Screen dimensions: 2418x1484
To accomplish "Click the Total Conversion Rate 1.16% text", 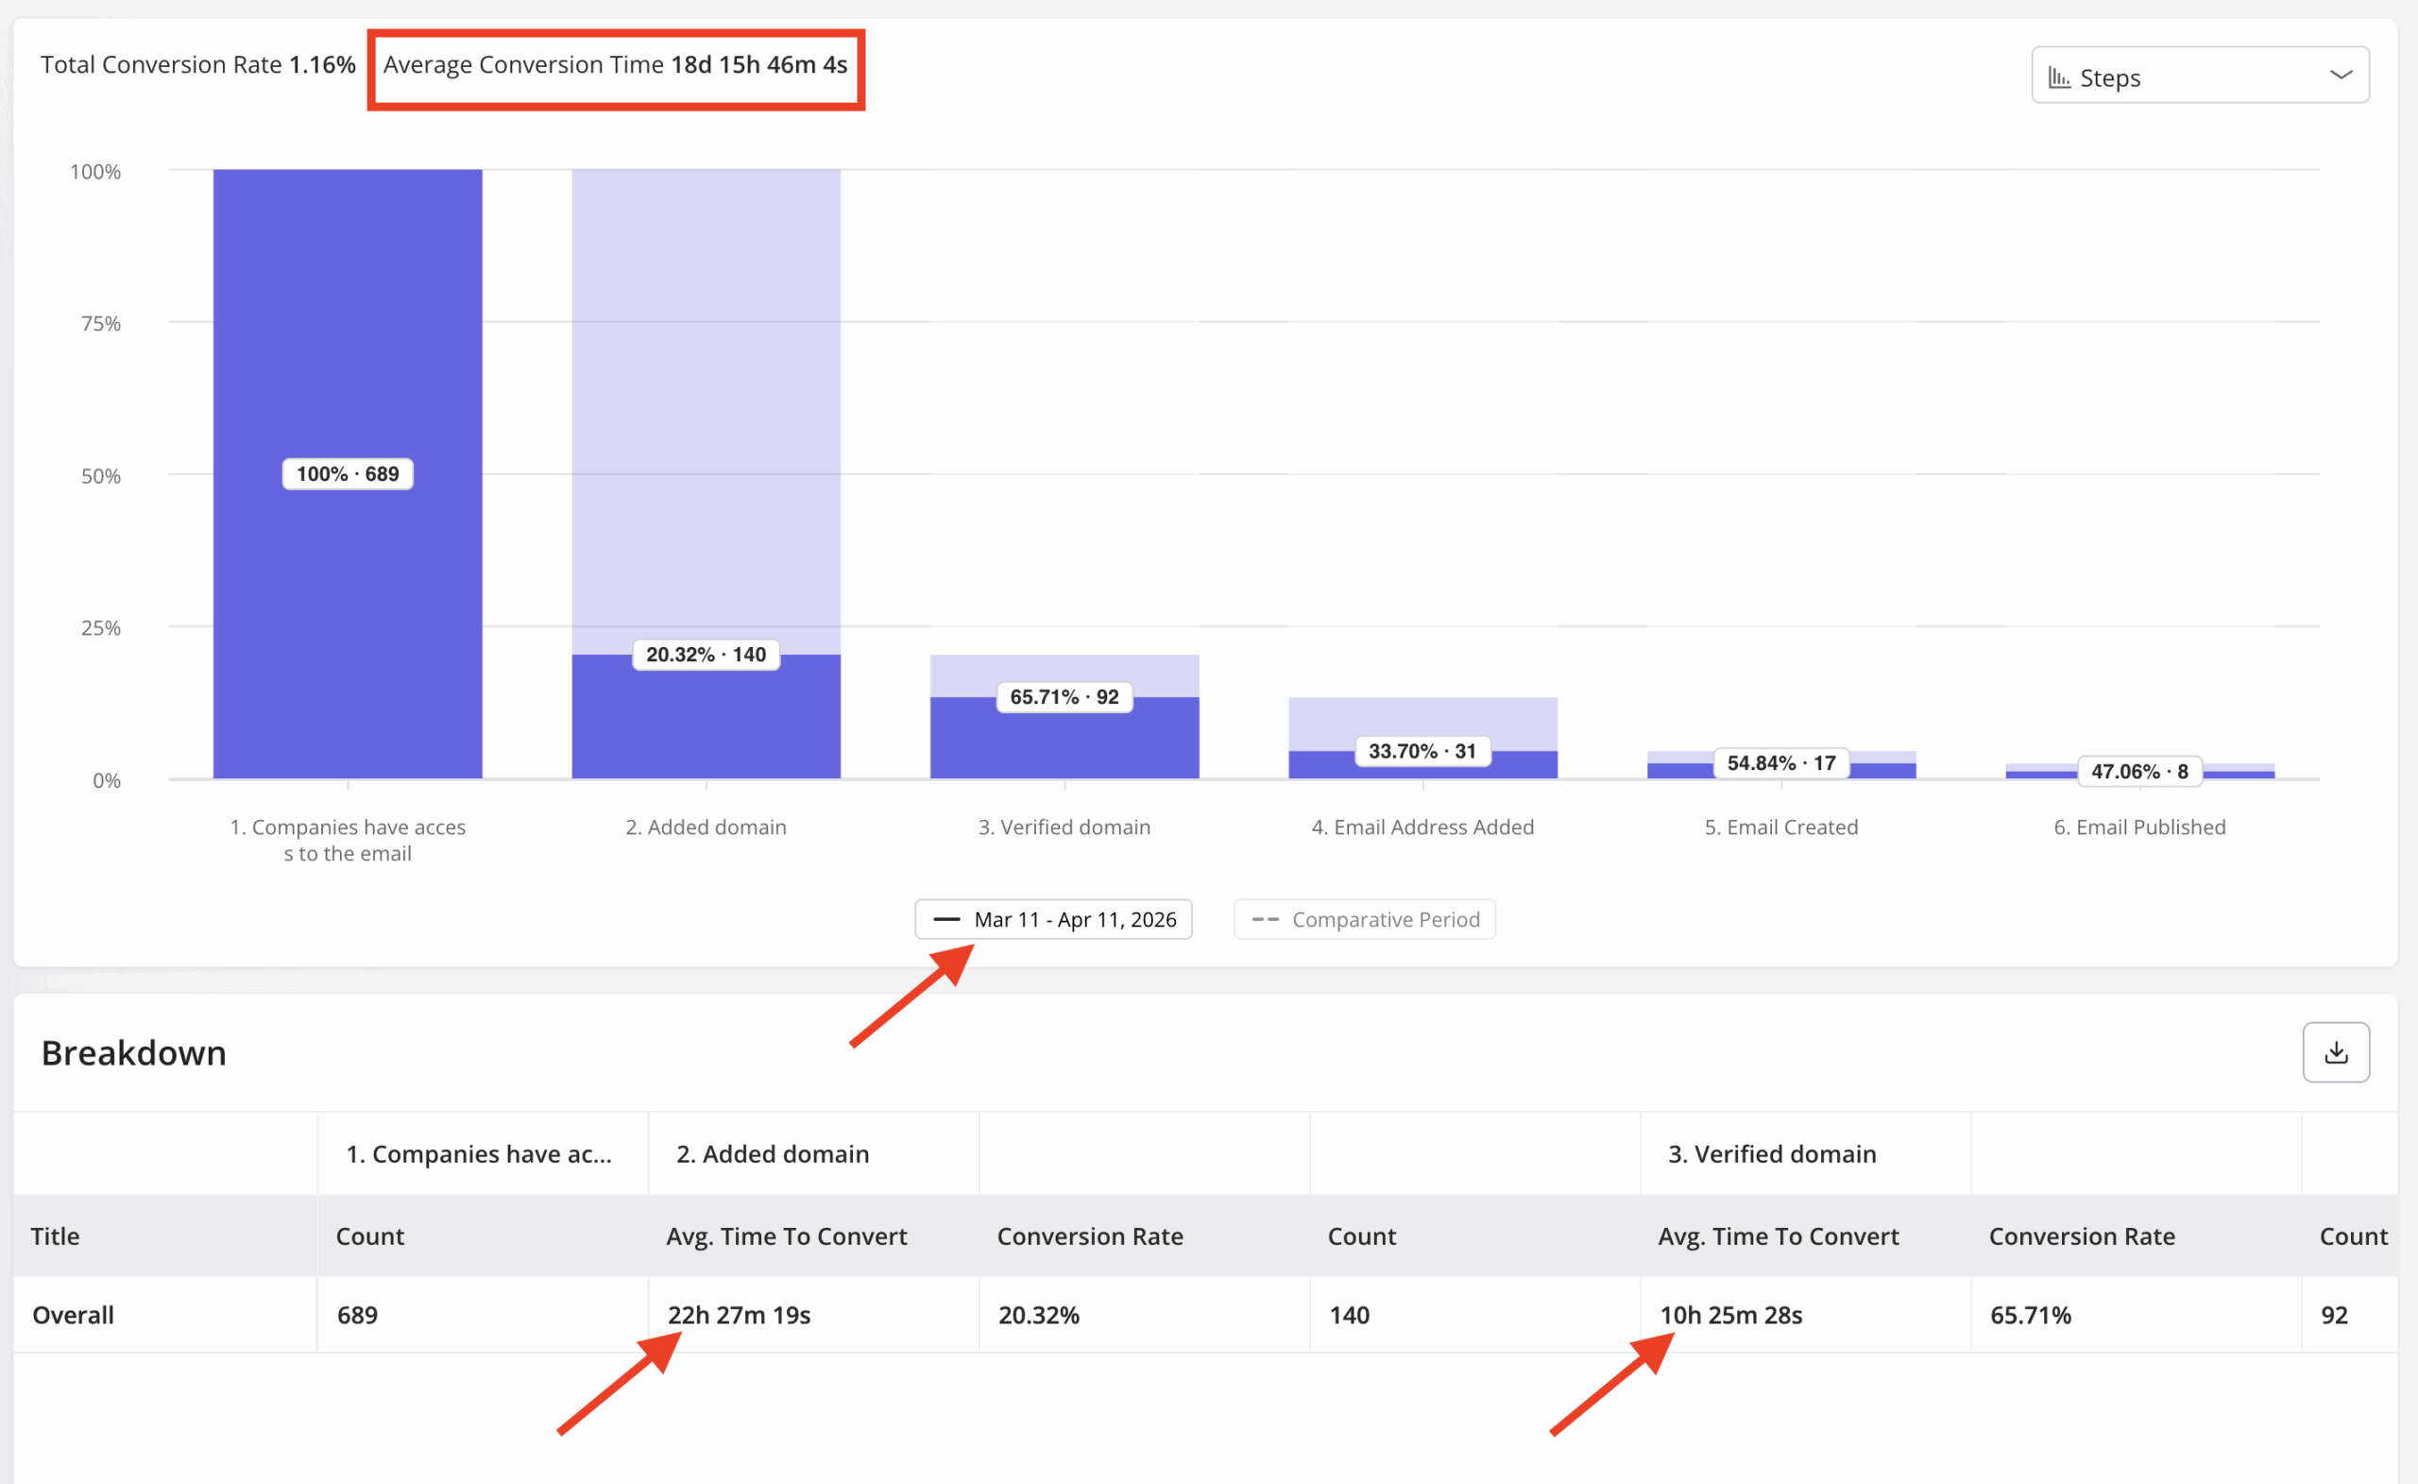I will coord(198,65).
